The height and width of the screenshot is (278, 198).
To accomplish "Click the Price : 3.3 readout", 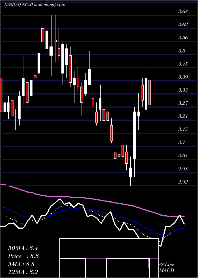I will click(23, 256).
